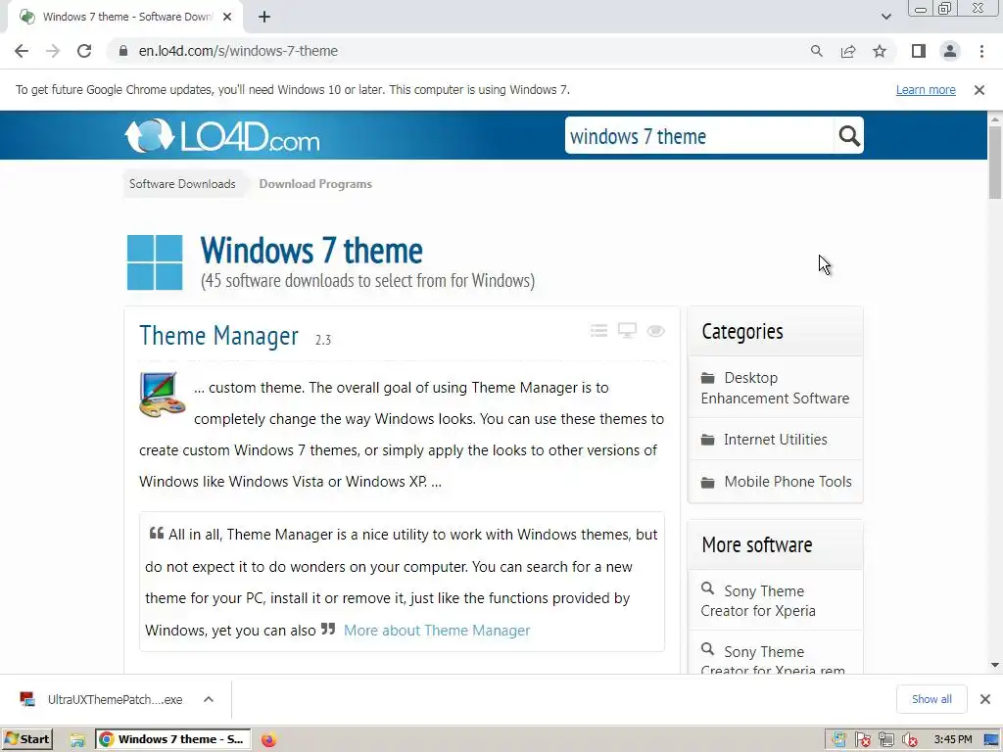Click the Show desktop taskbar icon
This screenshot has height=752, width=1003.
[x=992, y=740]
